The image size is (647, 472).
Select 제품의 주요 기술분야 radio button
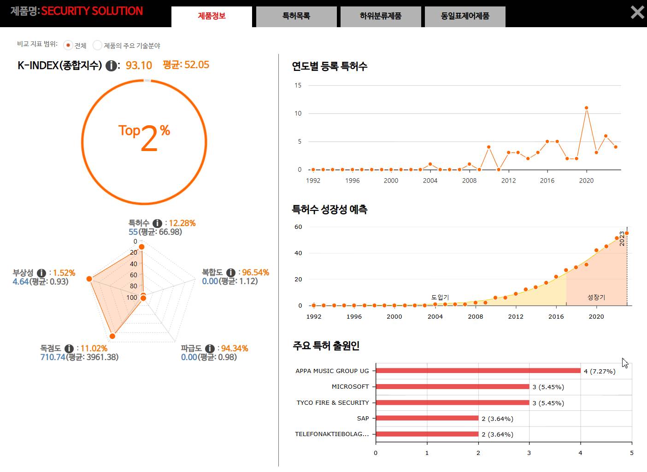click(x=97, y=45)
